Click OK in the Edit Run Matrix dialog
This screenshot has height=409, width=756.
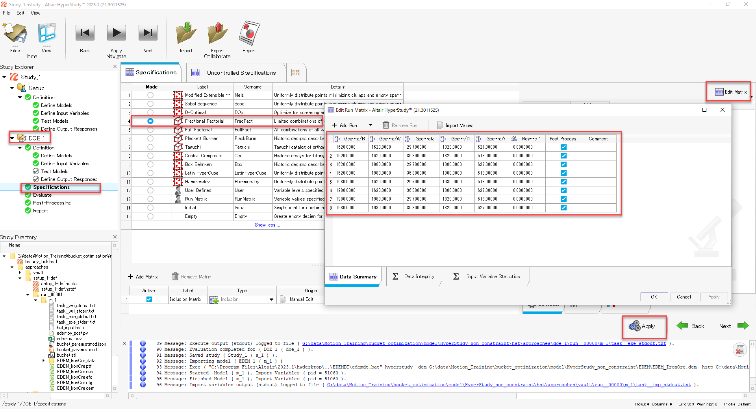pos(654,297)
